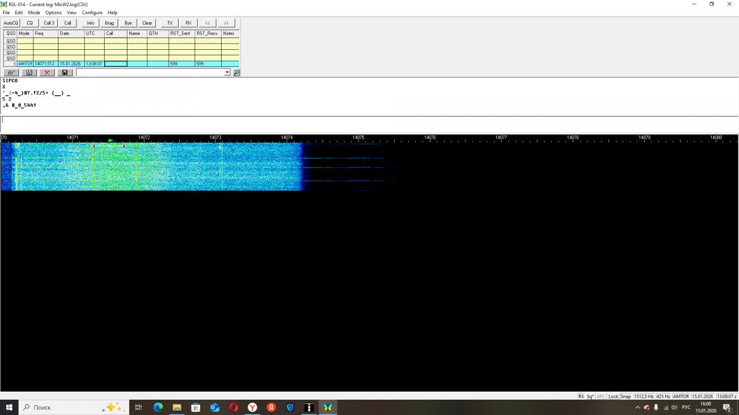Click the Call field in the active QSO row

(x=116, y=64)
